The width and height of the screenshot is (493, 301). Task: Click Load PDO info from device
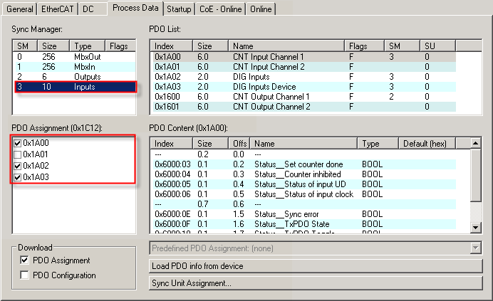[x=316, y=266]
